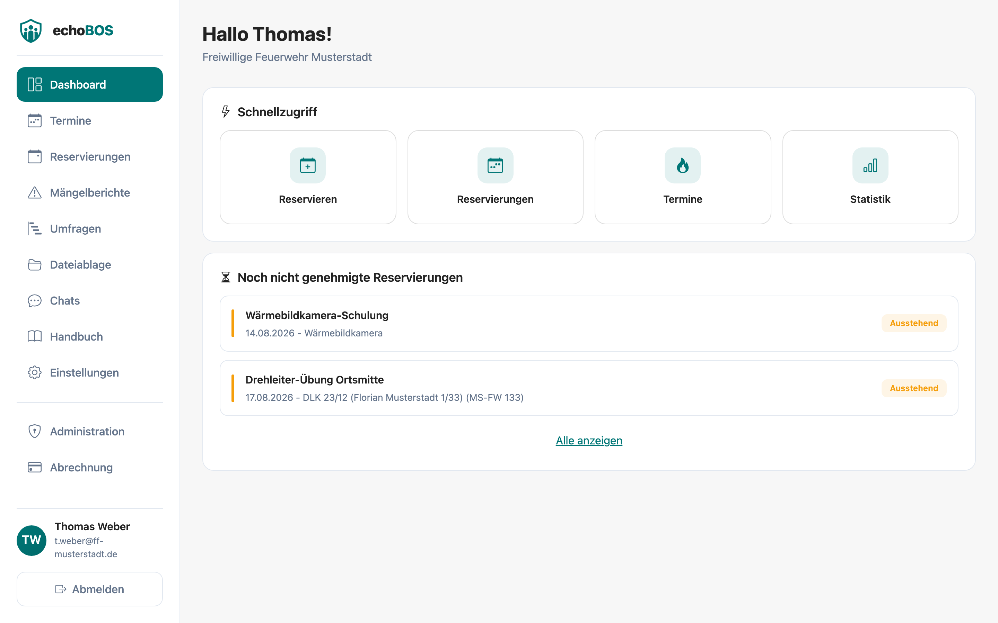Screen dimensions: 998x623
Task: Click the TW user avatar
Action: [31, 540]
